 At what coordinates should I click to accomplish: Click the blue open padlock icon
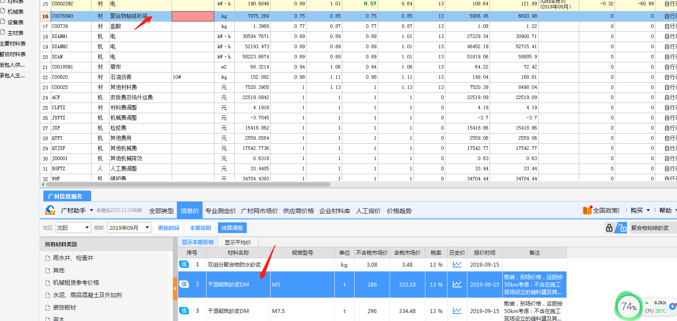(x=622, y=228)
